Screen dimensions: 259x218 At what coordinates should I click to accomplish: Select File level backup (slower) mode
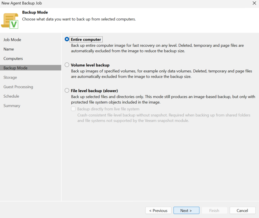tap(67, 91)
